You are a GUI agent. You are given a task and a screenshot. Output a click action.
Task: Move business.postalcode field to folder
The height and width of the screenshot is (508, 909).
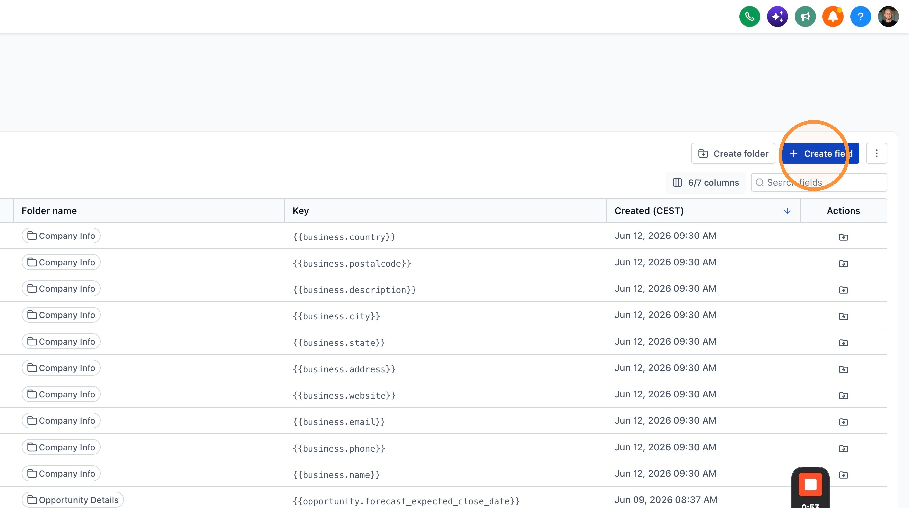(x=843, y=264)
